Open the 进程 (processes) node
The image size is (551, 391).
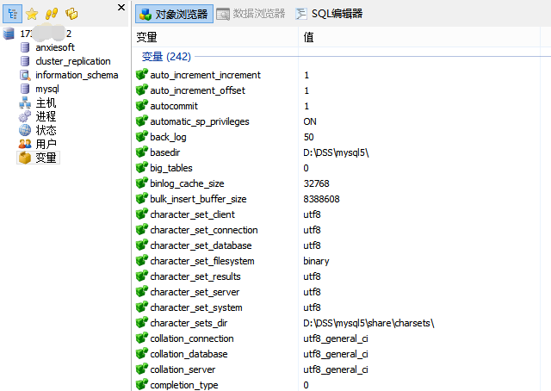(x=46, y=116)
